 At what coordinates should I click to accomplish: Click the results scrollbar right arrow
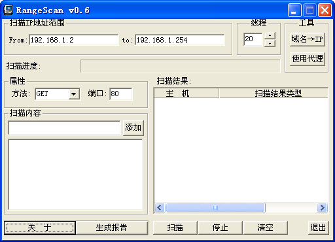click(322, 207)
